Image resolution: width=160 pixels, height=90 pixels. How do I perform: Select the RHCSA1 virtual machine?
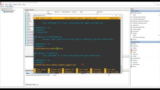[x=28, y=28]
